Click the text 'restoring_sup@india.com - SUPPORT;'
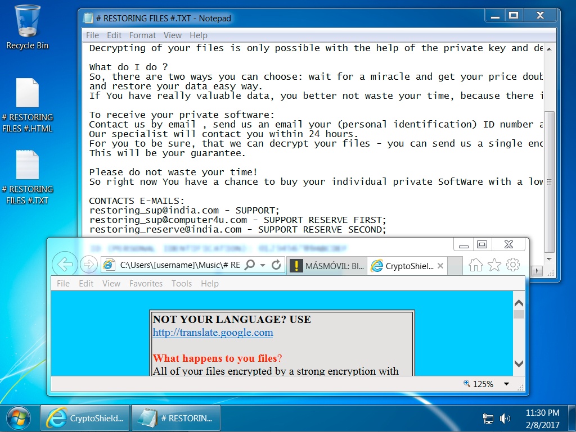 point(184,211)
